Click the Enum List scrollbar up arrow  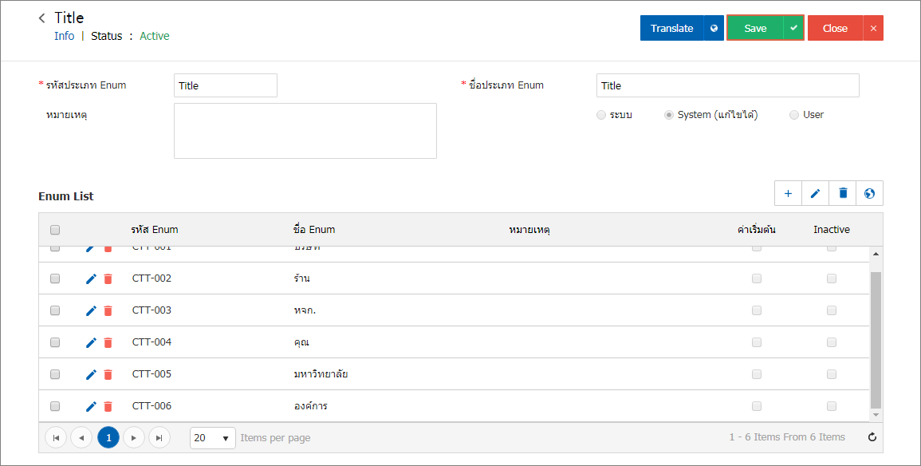point(876,254)
